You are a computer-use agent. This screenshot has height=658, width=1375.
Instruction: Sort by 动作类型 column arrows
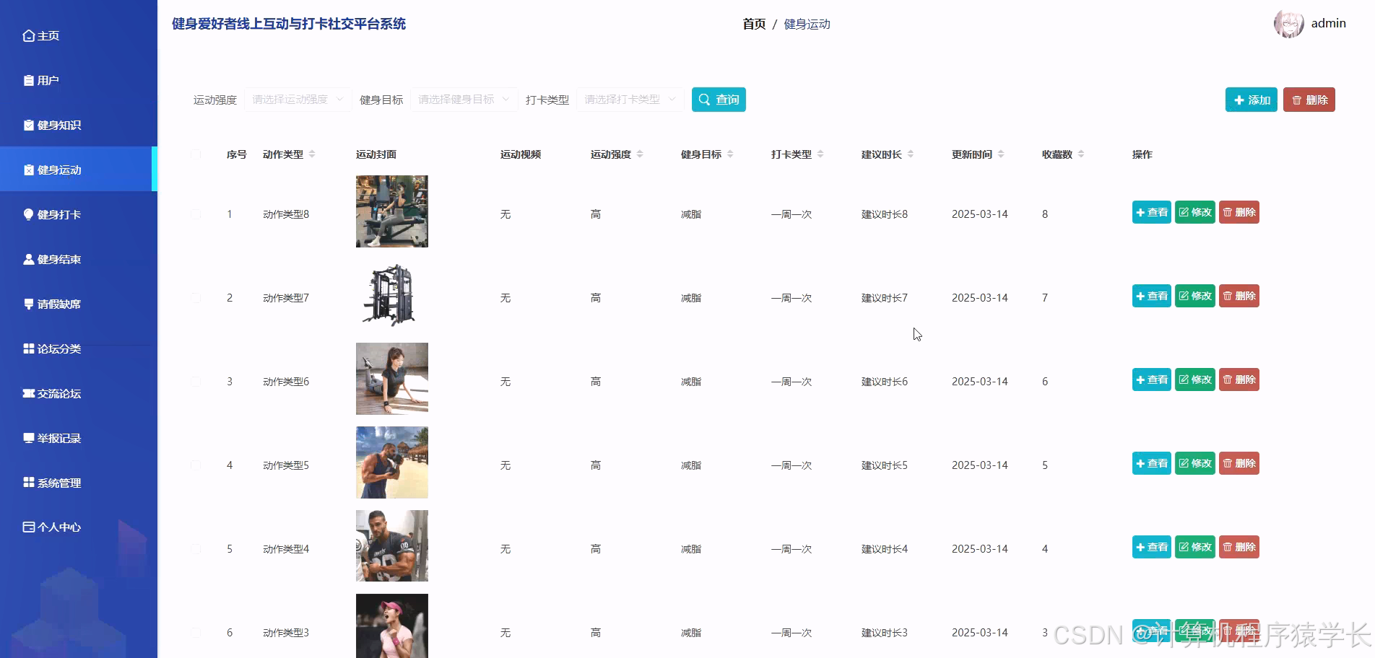pyautogui.click(x=312, y=154)
